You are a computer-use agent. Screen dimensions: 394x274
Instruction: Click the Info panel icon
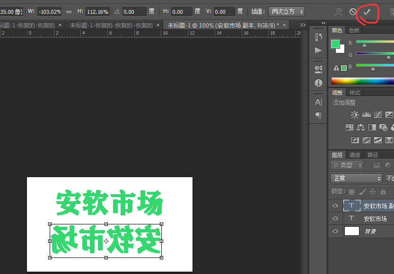coord(318,83)
